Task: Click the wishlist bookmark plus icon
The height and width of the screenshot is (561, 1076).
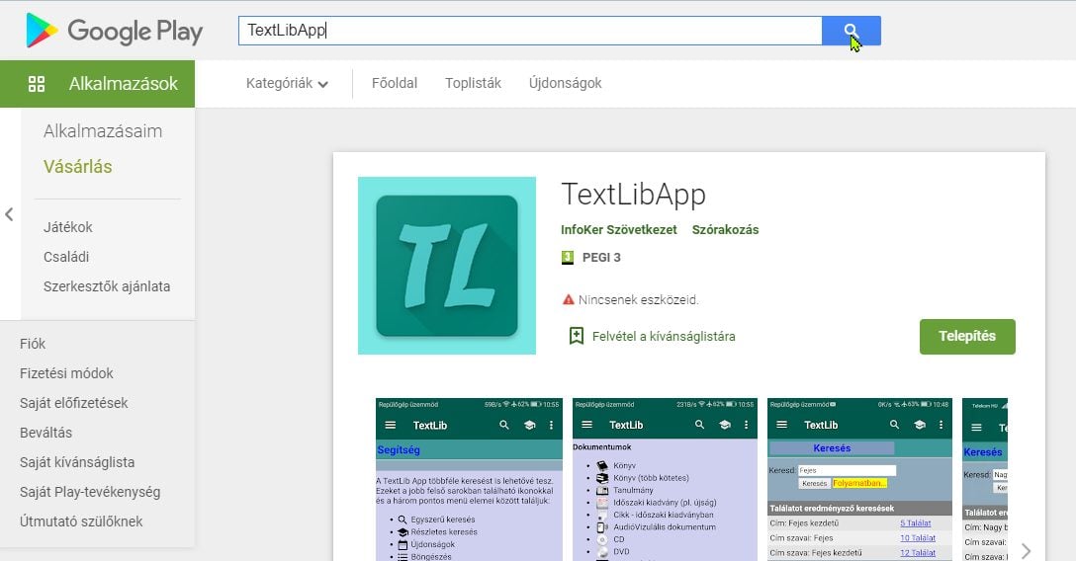Action: 577,336
